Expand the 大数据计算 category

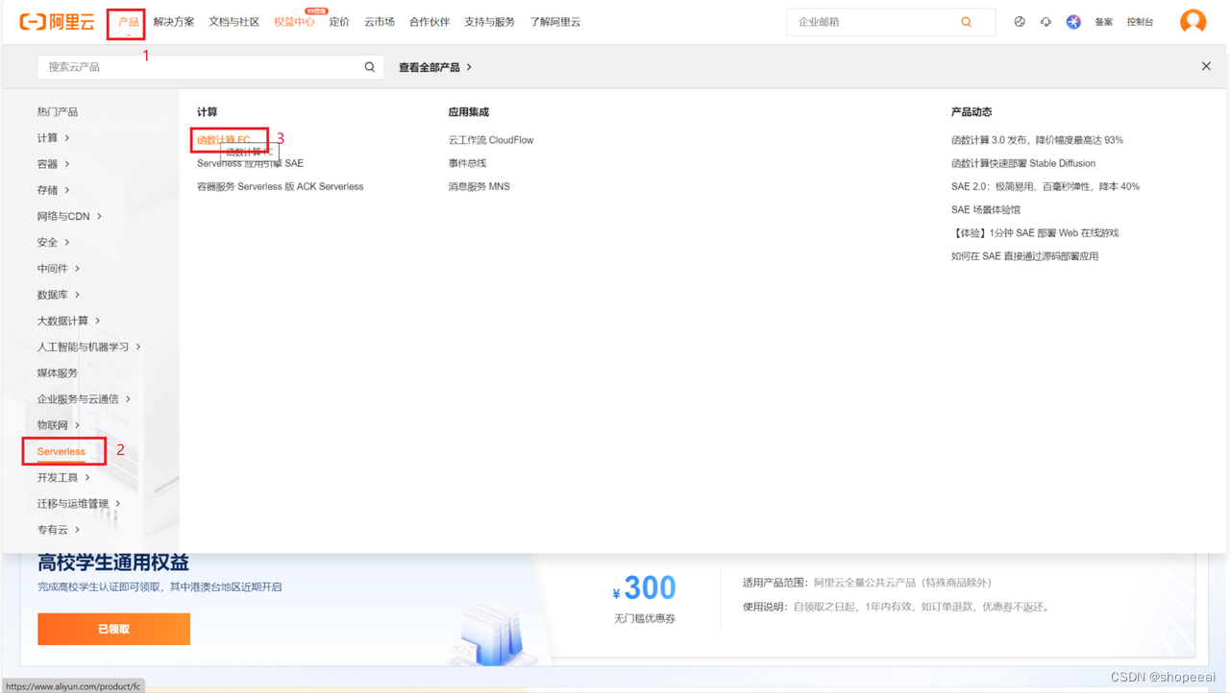(x=68, y=321)
